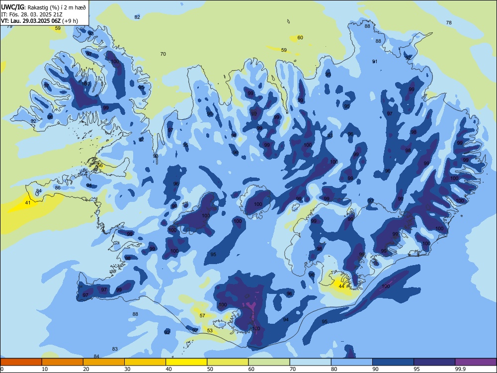The image size is (497, 373).
Task: Click the map value '86' on western peninsula
Action: (x=58, y=188)
